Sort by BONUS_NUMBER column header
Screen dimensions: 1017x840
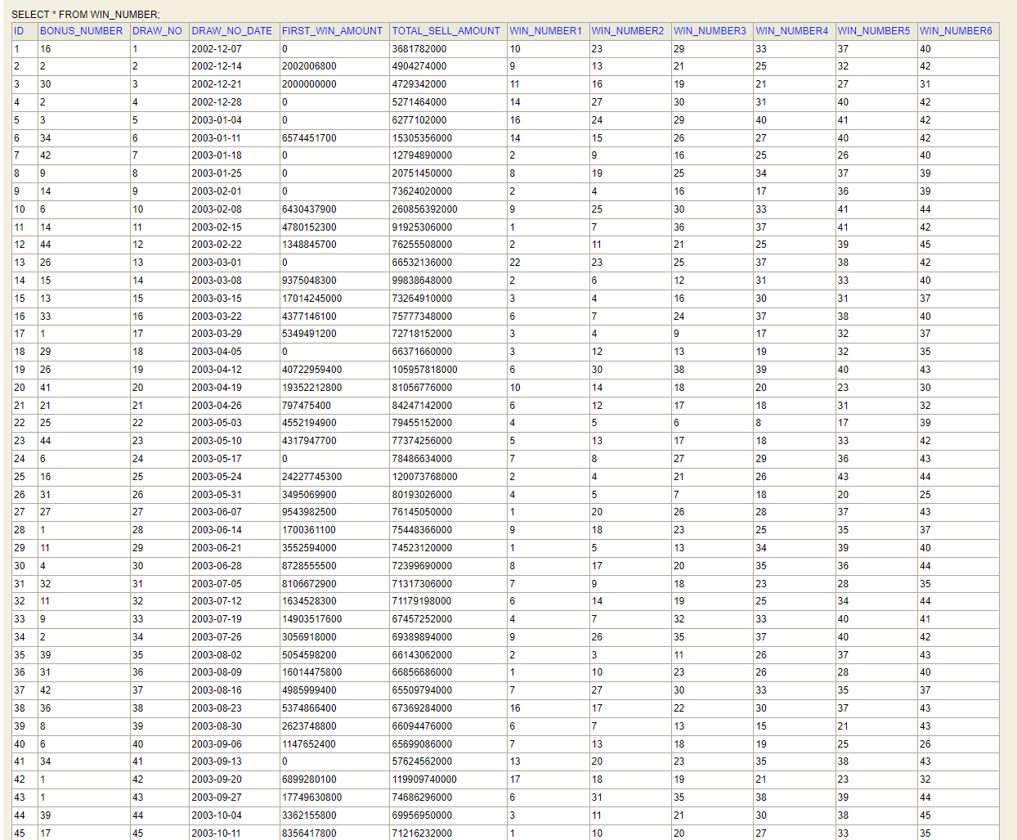point(82,31)
